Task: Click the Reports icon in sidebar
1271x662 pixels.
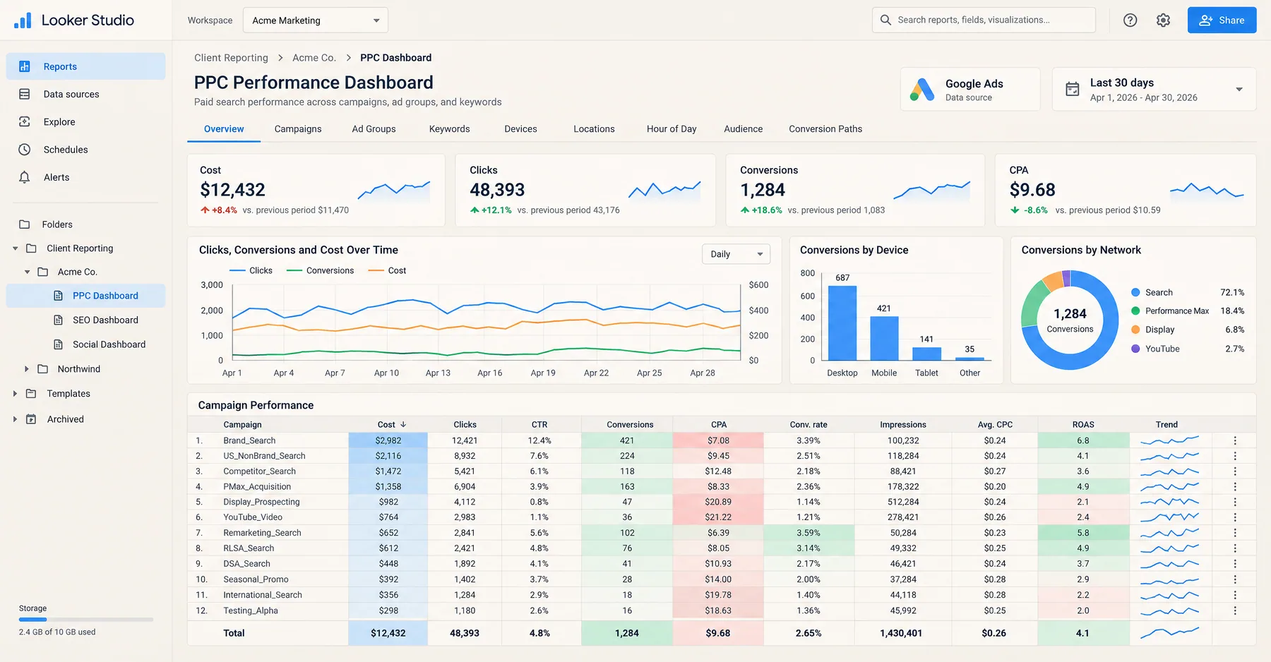Action: 25,66
